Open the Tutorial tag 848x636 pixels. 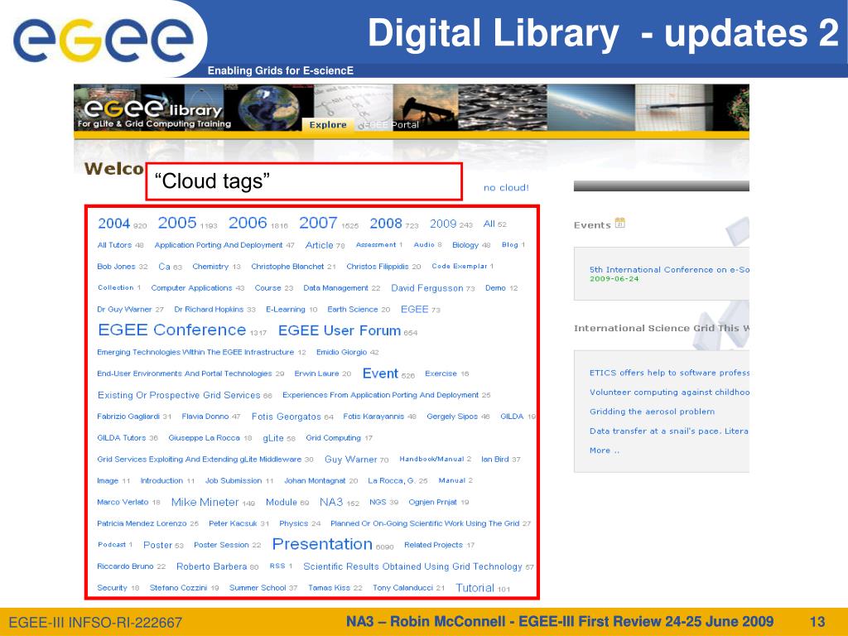(475, 588)
